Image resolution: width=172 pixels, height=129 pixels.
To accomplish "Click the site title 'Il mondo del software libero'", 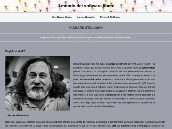I will click(86, 6).
